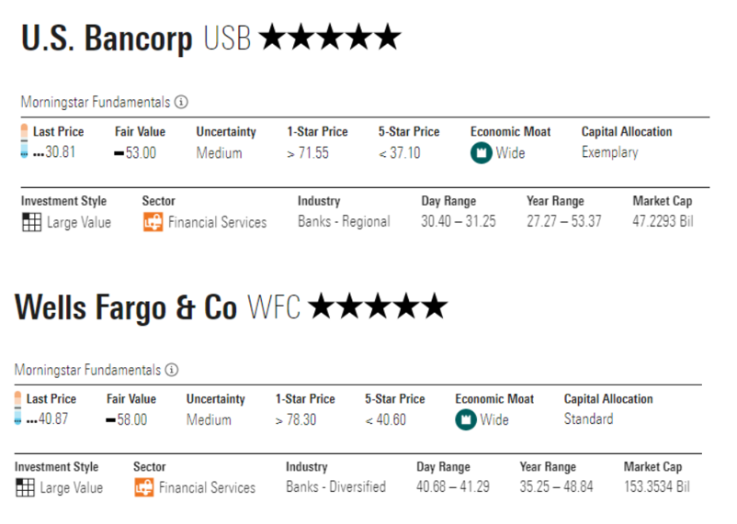Click USB fair value of 53.00
Image resolution: width=737 pixels, height=524 pixels.
pos(140,153)
